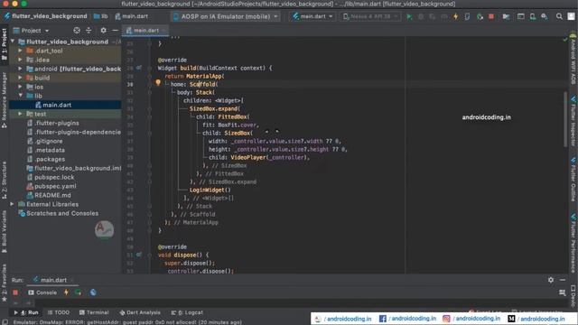Select main.dart in project tree
This screenshot has width=578, height=325.
point(57,105)
